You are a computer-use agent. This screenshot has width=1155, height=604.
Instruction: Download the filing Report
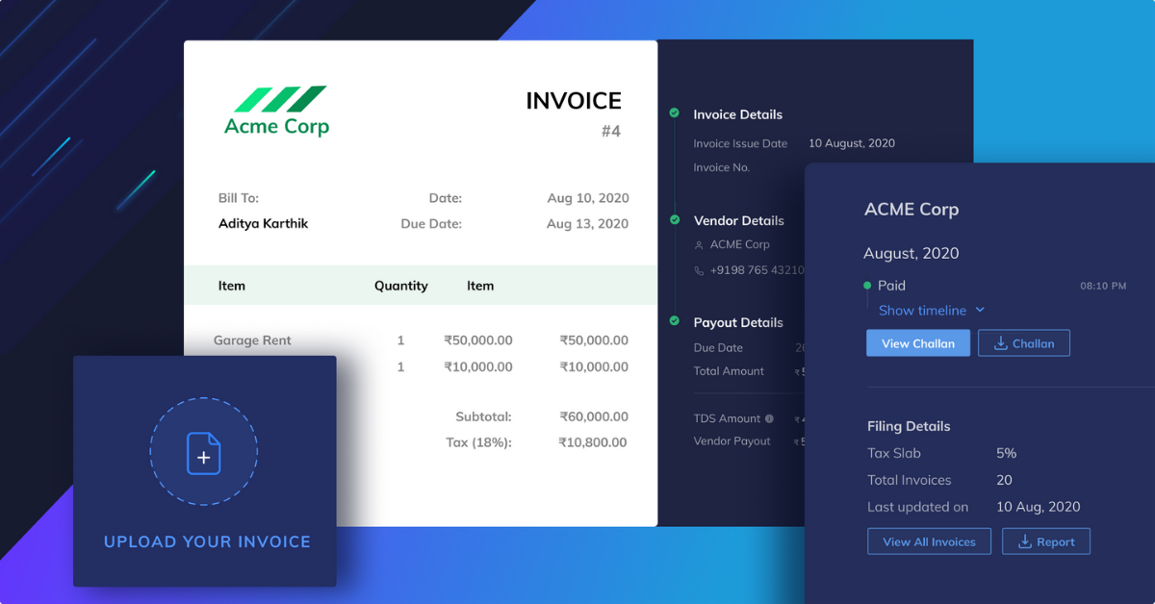coord(1045,541)
